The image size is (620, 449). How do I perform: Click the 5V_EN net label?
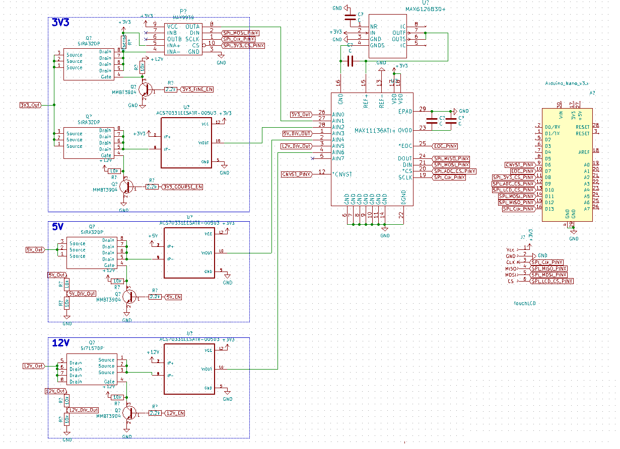[x=173, y=297]
